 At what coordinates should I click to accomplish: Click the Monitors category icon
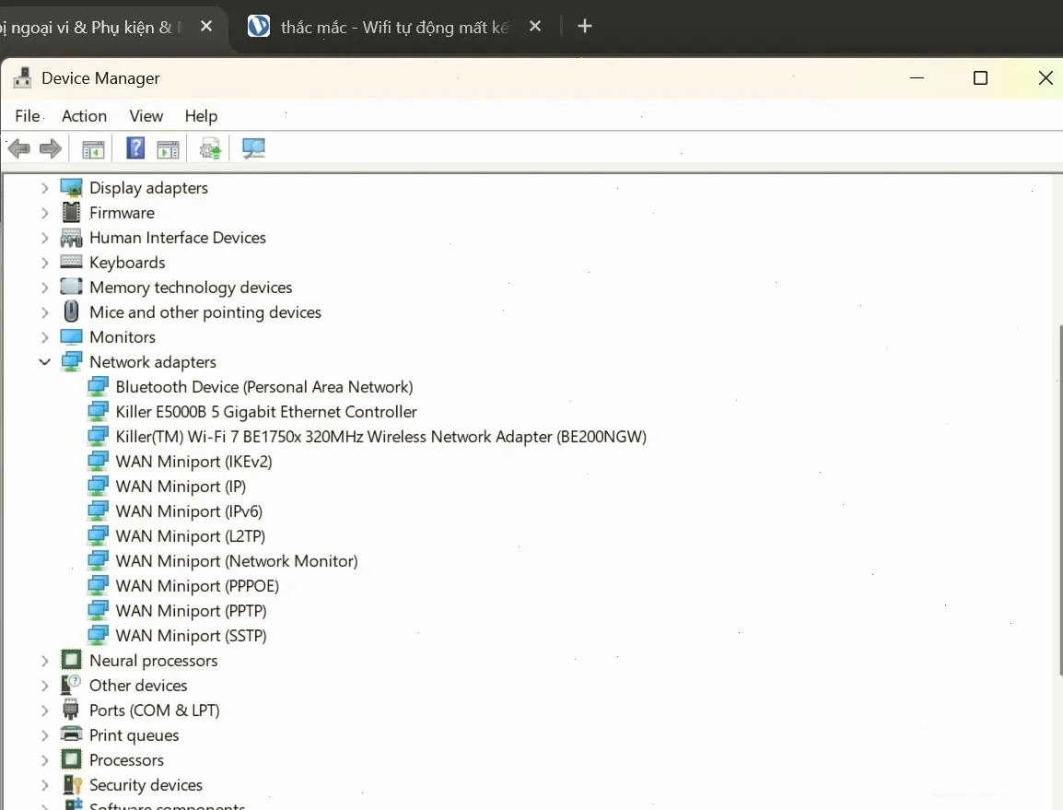click(71, 336)
